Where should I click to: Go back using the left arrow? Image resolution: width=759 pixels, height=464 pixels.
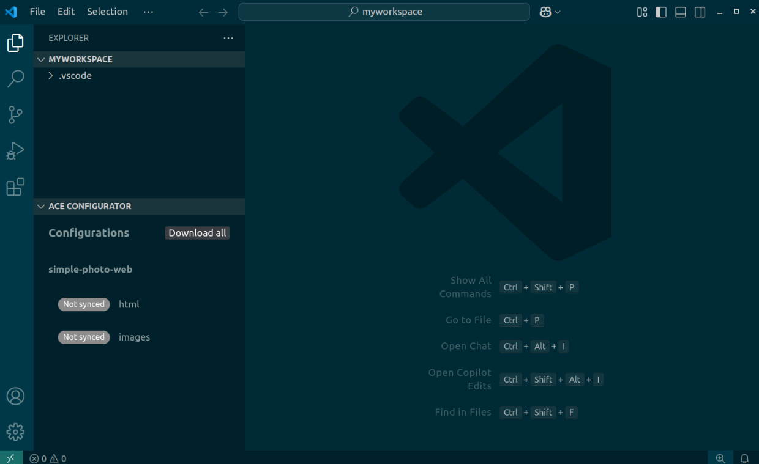point(203,12)
